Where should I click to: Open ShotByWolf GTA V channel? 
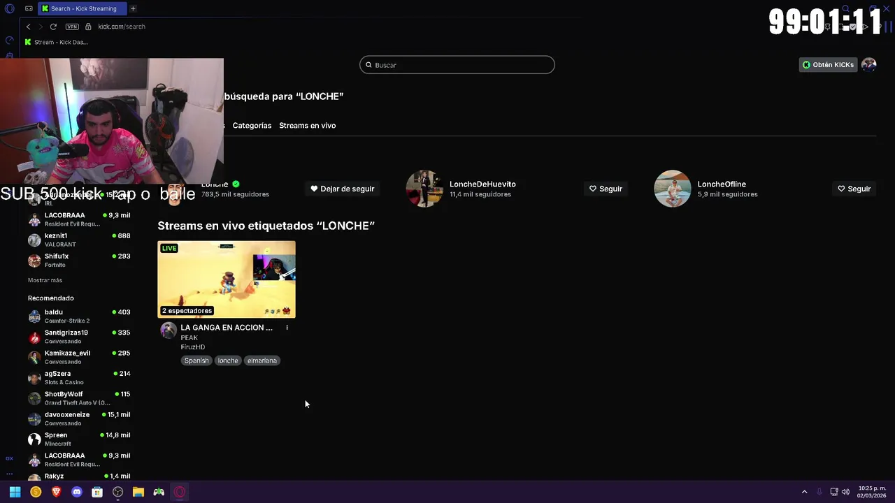[79, 398]
